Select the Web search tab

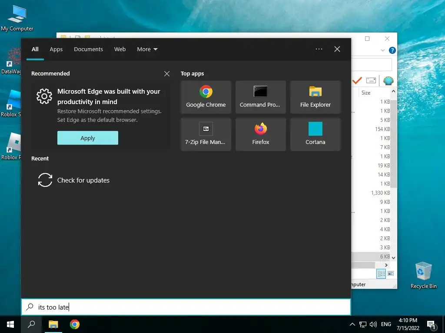click(120, 49)
